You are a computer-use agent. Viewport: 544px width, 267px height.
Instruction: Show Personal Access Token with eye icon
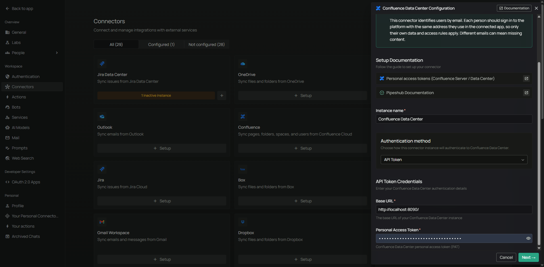pyautogui.click(x=528, y=238)
